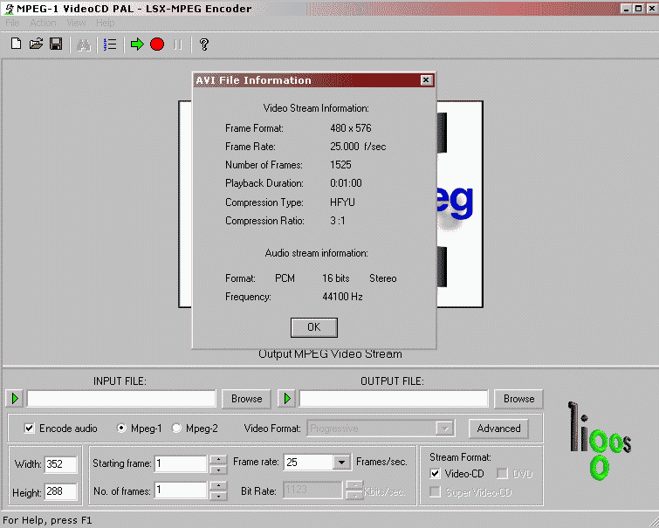This screenshot has height=528, width=659.
Task: Confirm the dialog with OK
Action: click(314, 327)
